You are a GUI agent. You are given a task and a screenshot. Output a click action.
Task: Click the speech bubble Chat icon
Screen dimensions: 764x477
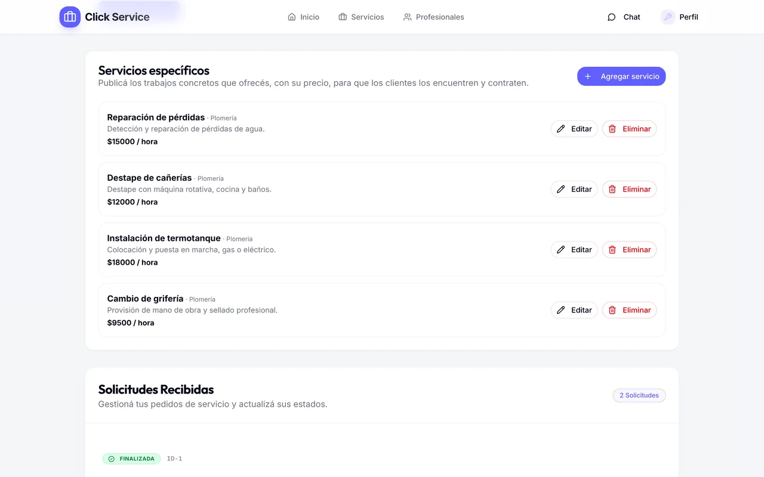[612, 17]
